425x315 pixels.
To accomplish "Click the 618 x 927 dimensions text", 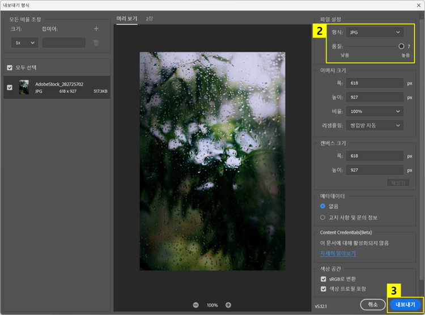I will [x=68, y=91].
